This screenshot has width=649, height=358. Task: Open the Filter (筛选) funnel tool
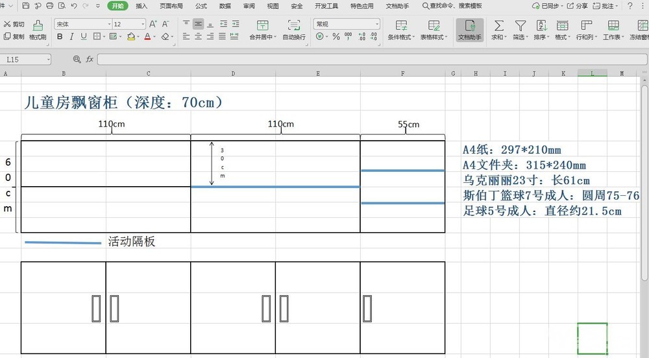[520, 26]
